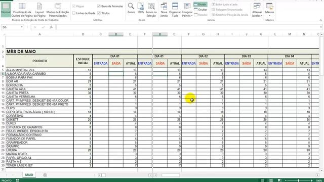Select row 10 header
This screenshot has width=324, height=182.
[x=3, y=89]
